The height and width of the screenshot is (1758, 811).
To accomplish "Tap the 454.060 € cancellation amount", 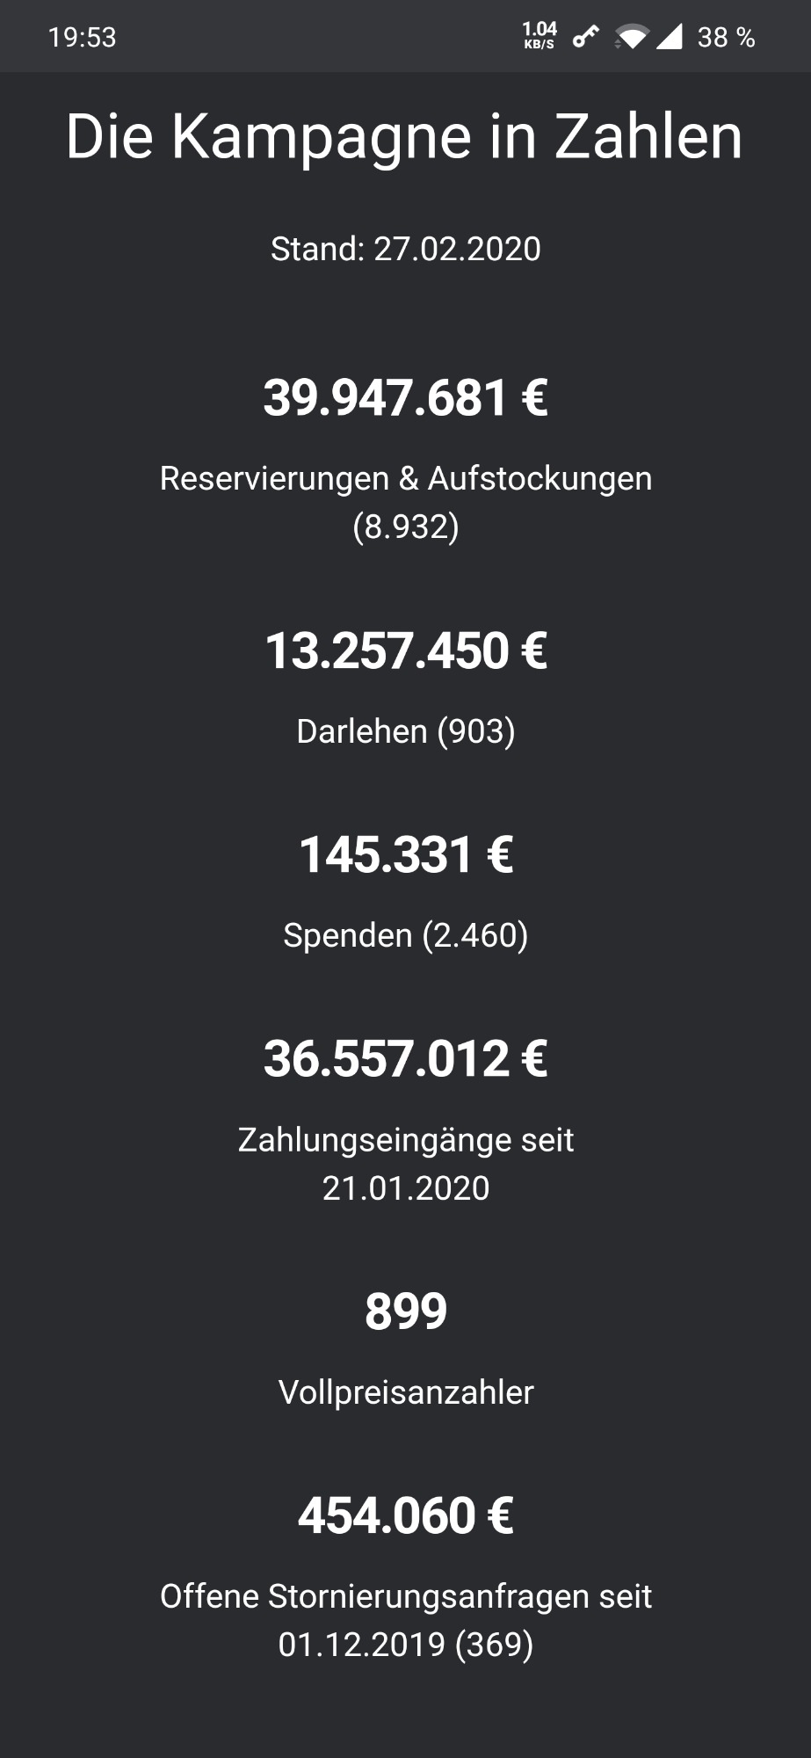I will [405, 1515].
